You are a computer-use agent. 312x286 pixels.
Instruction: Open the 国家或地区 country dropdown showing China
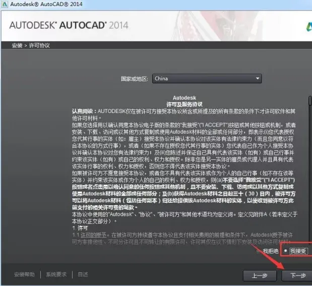[x=207, y=79]
